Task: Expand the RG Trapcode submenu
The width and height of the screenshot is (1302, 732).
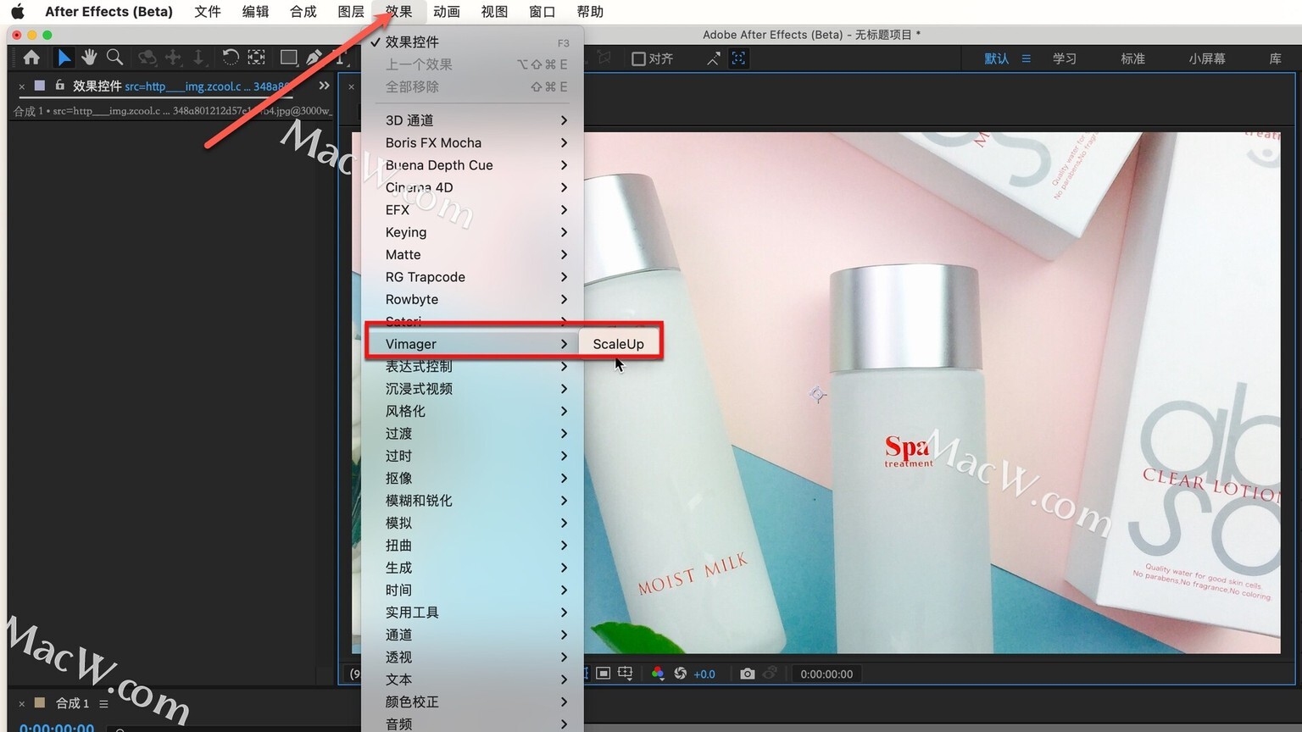Action: (x=472, y=277)
